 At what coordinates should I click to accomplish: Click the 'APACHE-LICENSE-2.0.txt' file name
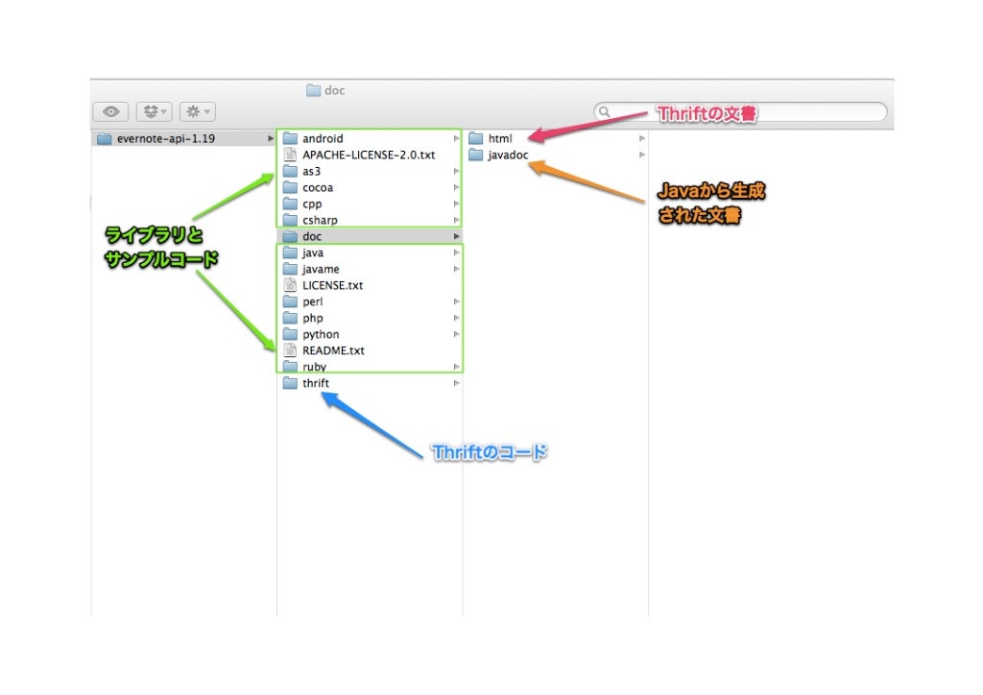click(x=369, y=155)
